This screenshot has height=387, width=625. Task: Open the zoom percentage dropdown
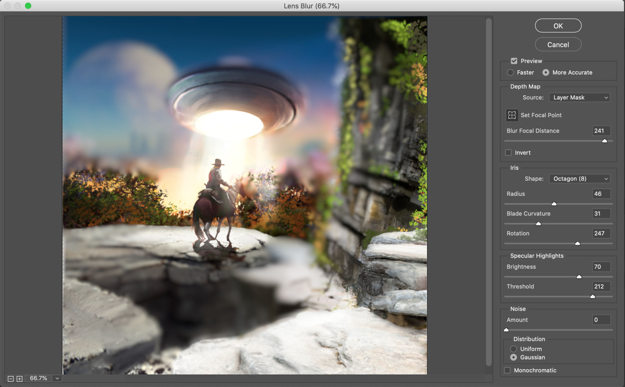point(57,378)
